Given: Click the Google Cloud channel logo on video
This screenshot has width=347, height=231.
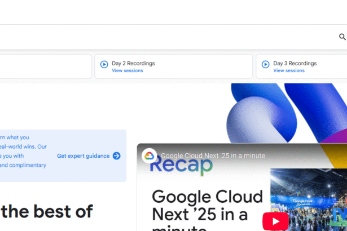Looking at the screenshot, I should click(149, 156).
